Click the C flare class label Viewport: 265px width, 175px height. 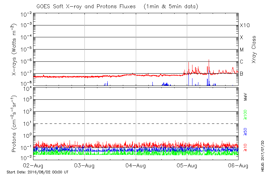tap(242, 62)
